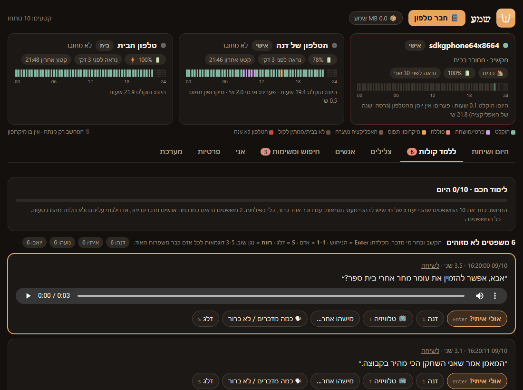
Task: Click the הוקלט green legend swatch
Action: coord(513,132)
